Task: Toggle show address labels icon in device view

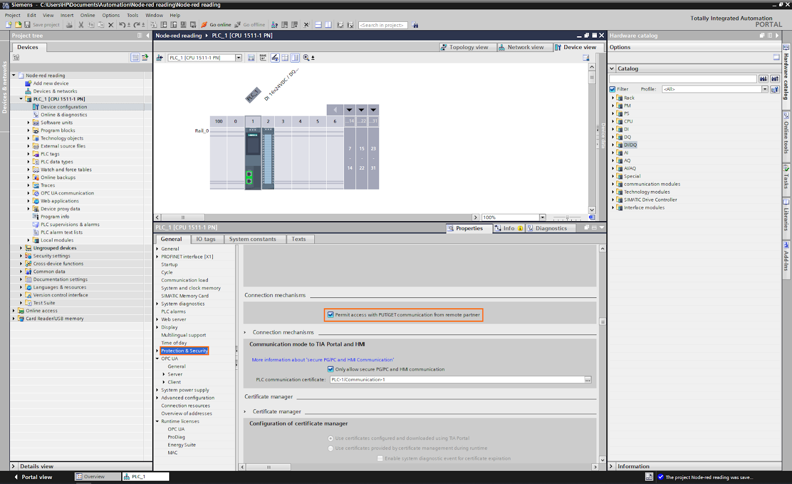Action: click(x=275, y=58)
